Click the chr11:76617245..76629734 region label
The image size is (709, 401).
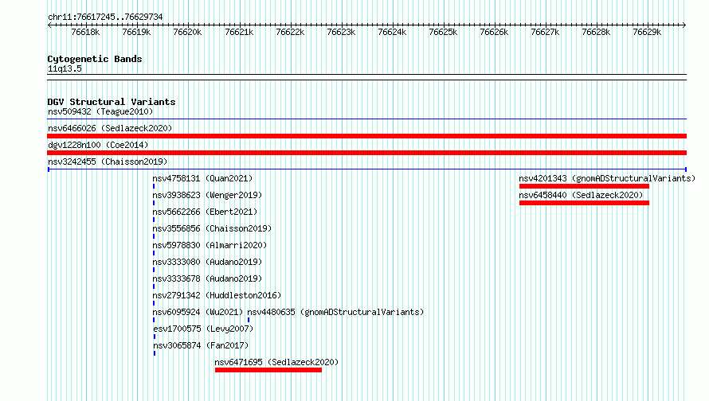[x=105, y=17]
